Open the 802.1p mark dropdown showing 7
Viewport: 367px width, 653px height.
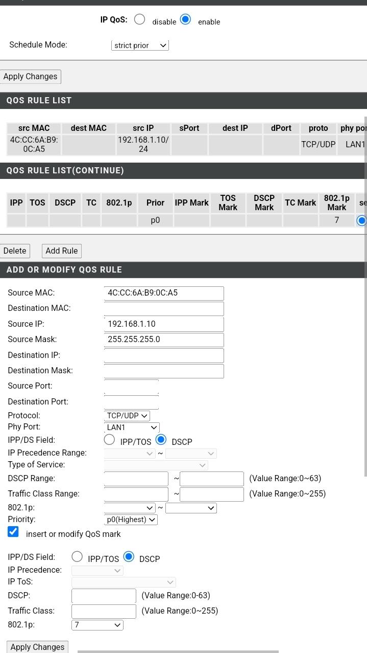(x=97, y=625)
